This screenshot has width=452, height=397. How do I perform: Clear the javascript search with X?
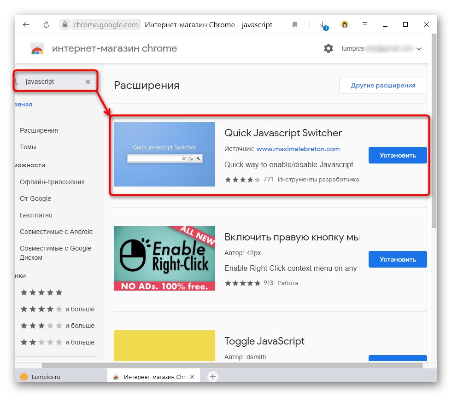click(88, 82)
